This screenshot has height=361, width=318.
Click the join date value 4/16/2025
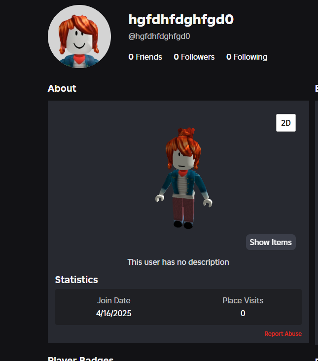pos(114,313)
